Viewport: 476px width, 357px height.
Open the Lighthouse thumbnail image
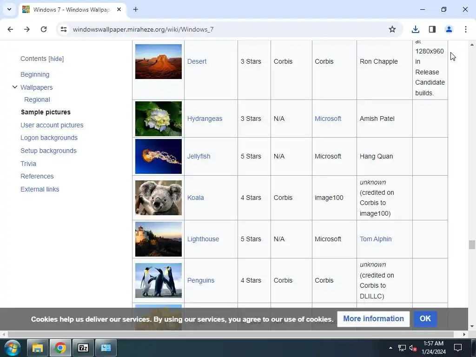[x=159, y=239]
